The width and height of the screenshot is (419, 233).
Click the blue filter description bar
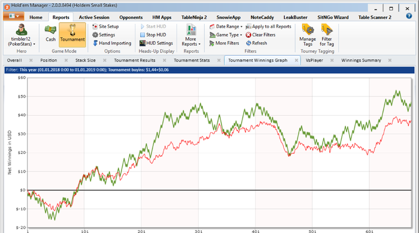[209, 70]
